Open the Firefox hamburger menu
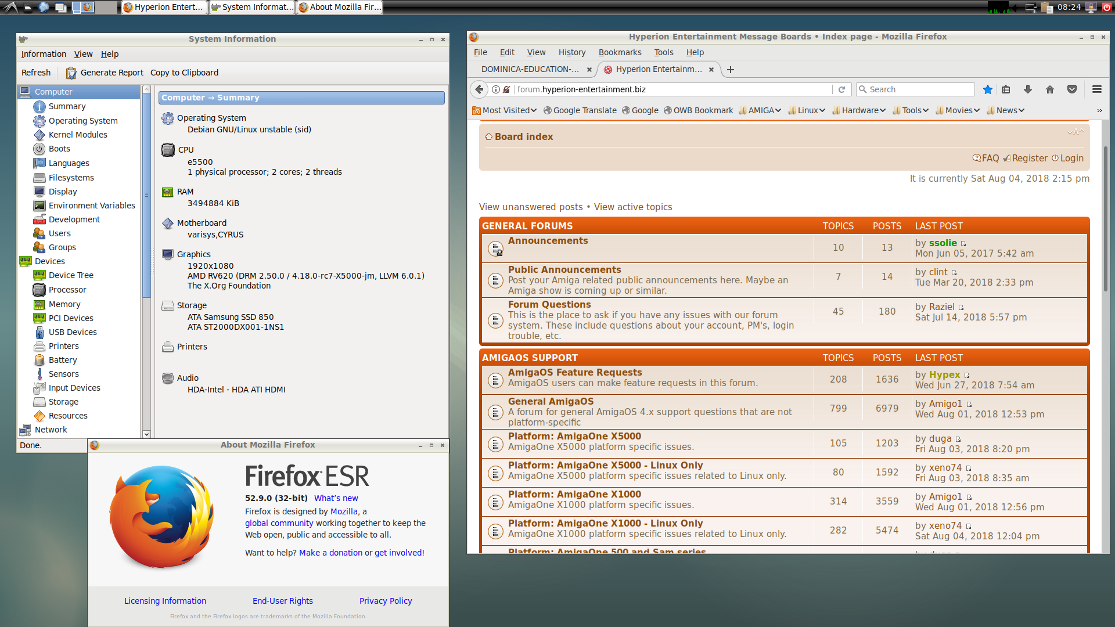1115x627 pixels. pos(1096,89)
